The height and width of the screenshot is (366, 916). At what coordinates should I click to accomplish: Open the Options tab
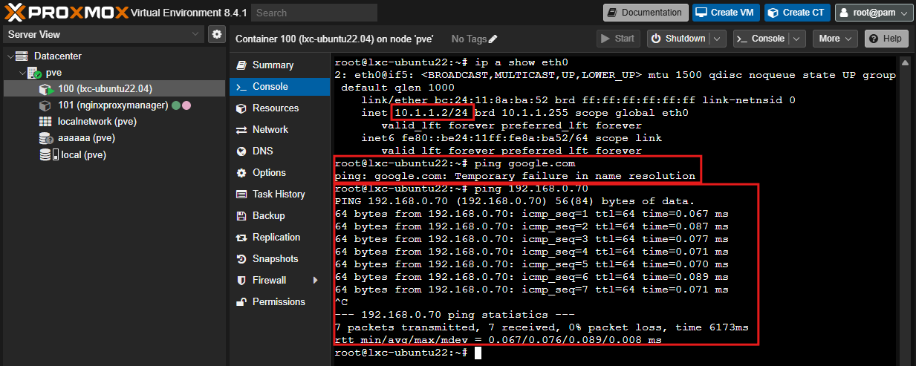279,173
